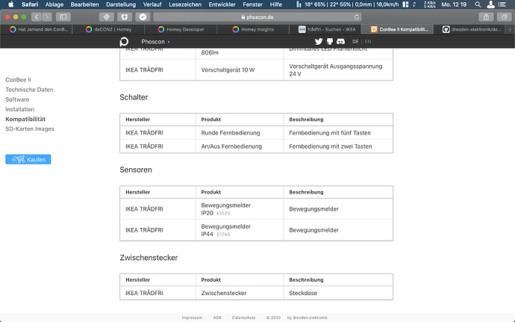Open the Hilfe menu
The height and width of the screenshot is (322, 515).
tap(276, 4)
